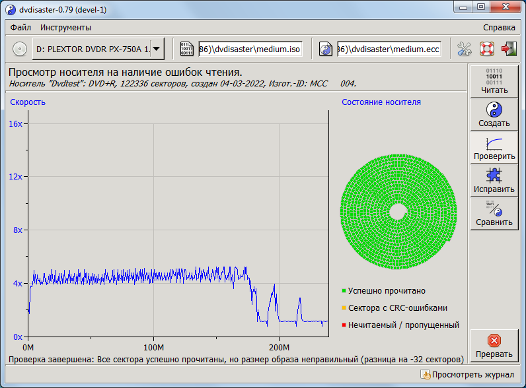Screen dimensions: 526x388
Task: Click the Исправить puzzle button
Action: 494,180
